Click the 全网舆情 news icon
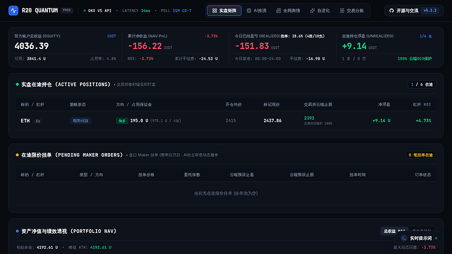 (x=278, y=10)
